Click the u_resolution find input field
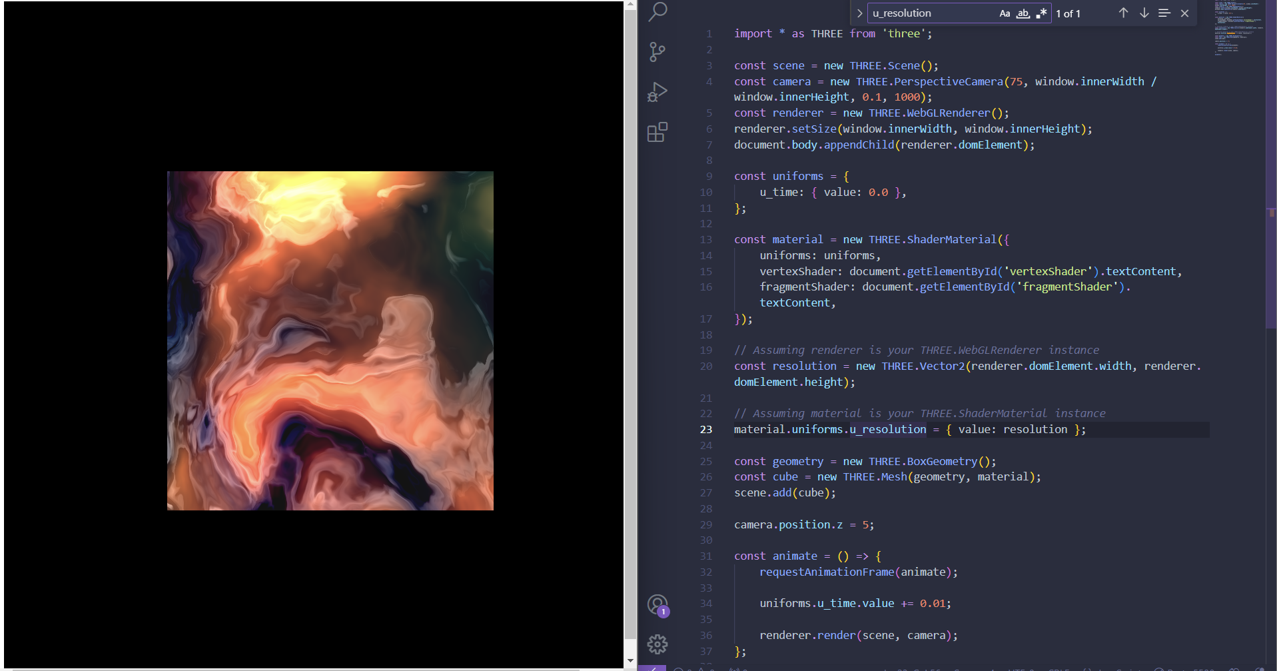The width and height of the screenshot is (1277, 671). (933, 13)
